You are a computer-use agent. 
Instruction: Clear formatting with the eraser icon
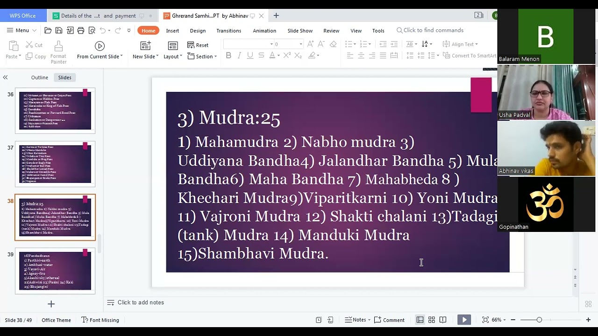click(x=333, y=44)
